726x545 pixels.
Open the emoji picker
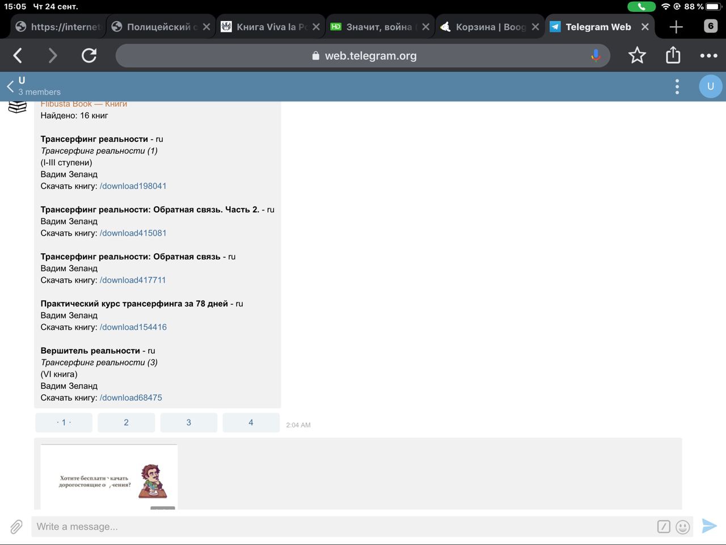[x=683, y=527]
